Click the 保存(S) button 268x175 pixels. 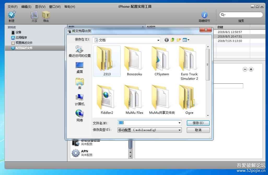pyautogui.click(x=198, y=123)
